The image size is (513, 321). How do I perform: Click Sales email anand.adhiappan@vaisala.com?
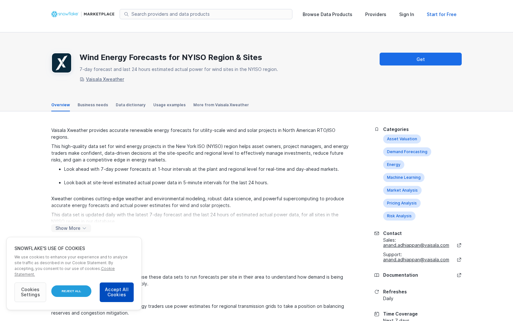[x=416, y=245]
